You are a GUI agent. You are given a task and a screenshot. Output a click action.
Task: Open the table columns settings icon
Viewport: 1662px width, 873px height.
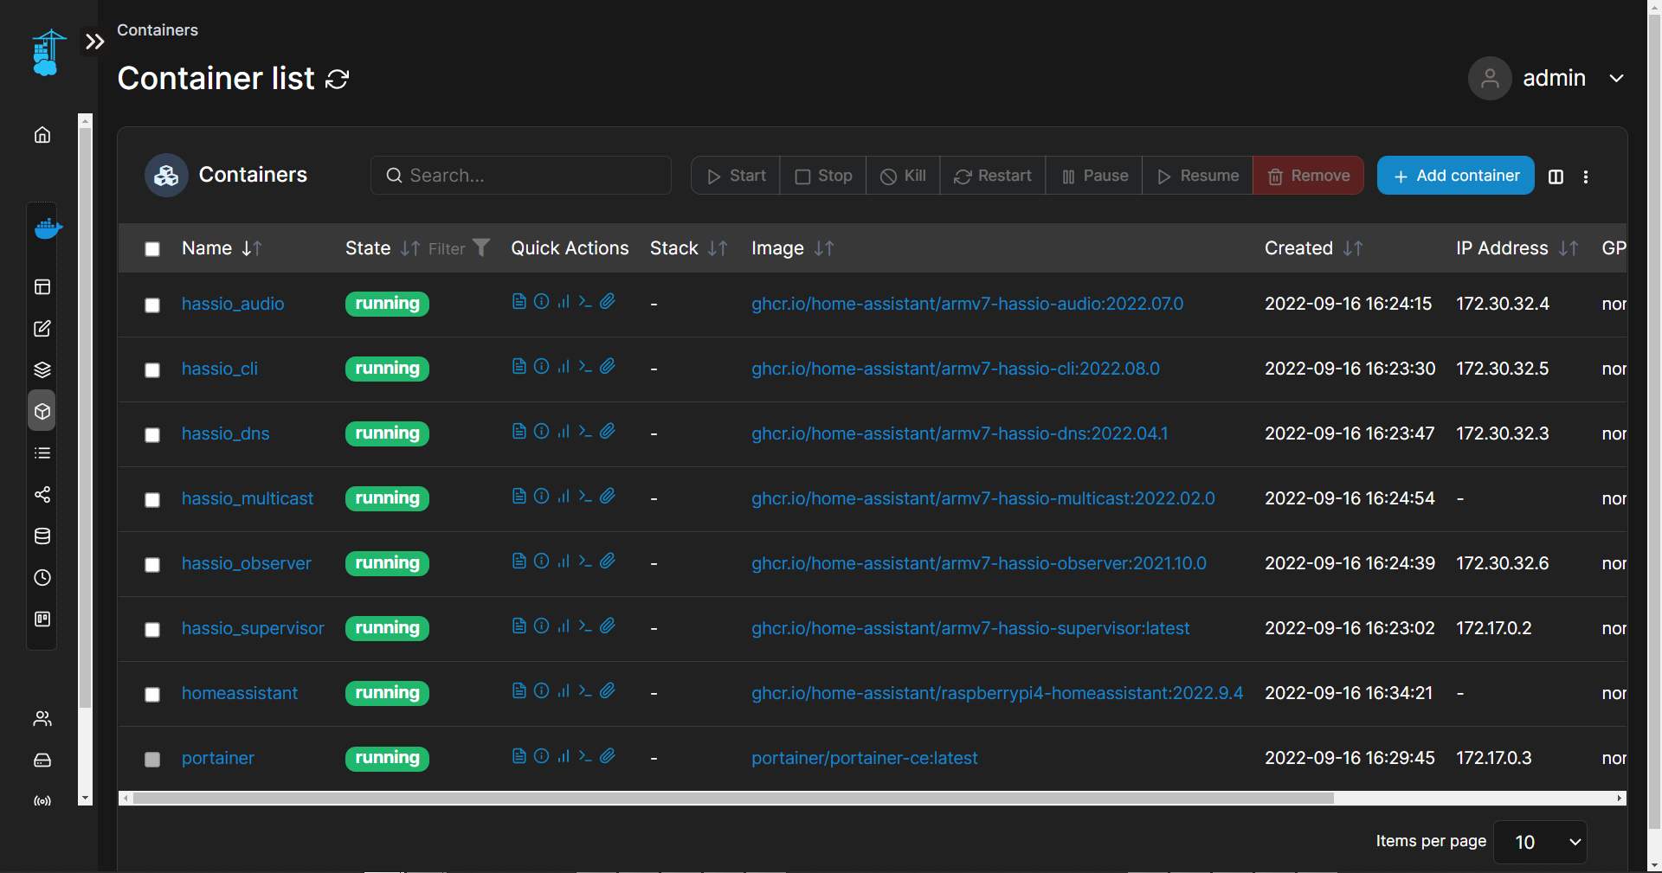pos(1556,177)
